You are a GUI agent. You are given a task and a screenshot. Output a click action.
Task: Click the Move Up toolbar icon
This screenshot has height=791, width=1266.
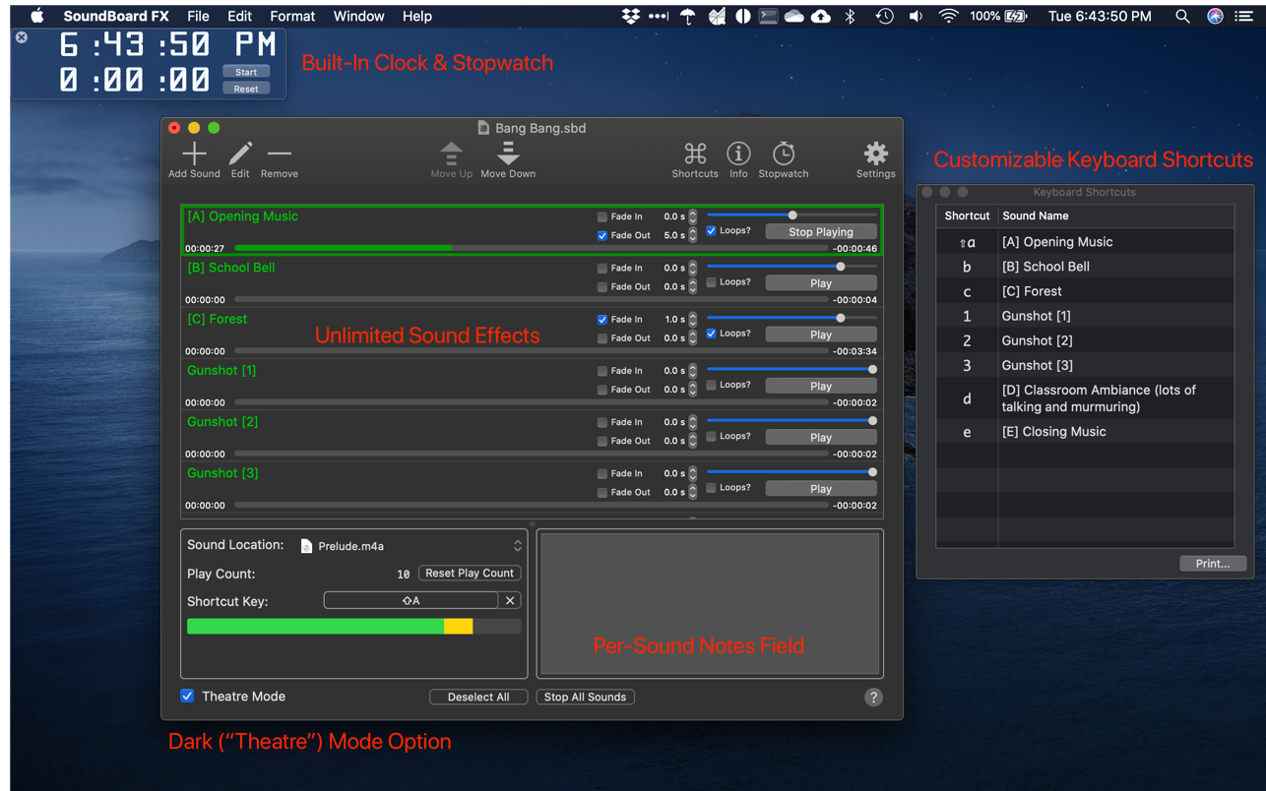pos(451,153)
